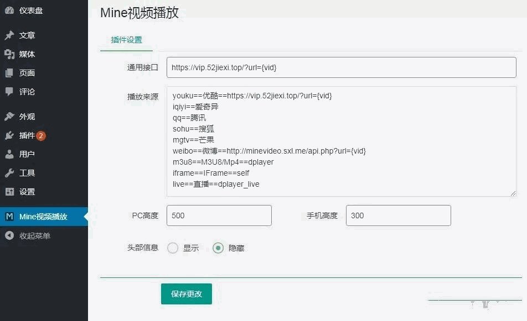Viewport: 527px width, 321px height.
Task: Click the 外观 appearance brush icon
Action: (x=9, y=117)
